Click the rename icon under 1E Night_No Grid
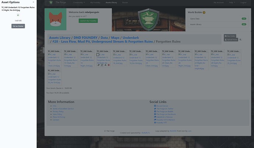Viewport: 254px width, 148px height. click(x=105, y=65)
